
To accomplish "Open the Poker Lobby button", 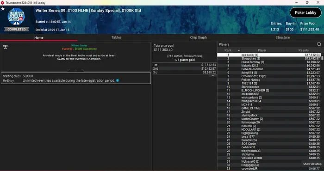I will [x=305, y=12].
